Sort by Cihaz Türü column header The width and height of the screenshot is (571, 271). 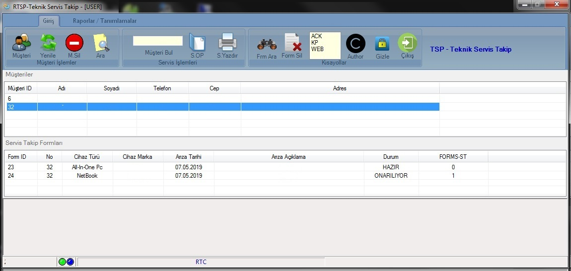click(x=87, y=157)
